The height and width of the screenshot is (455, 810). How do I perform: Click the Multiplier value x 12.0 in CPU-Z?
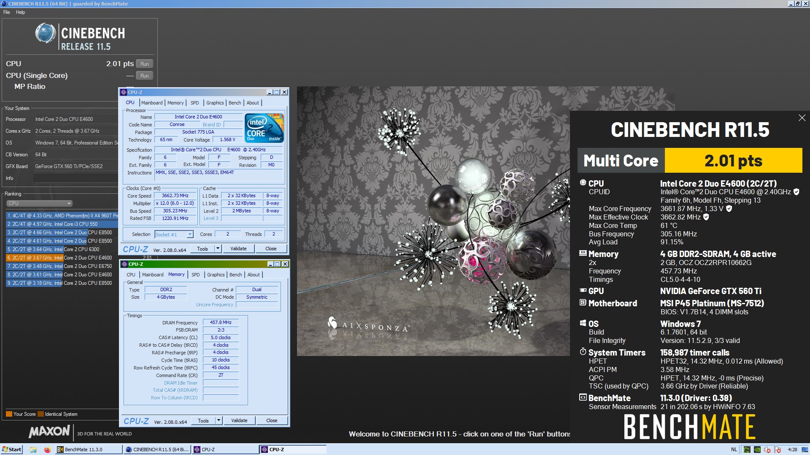[175, 203]
